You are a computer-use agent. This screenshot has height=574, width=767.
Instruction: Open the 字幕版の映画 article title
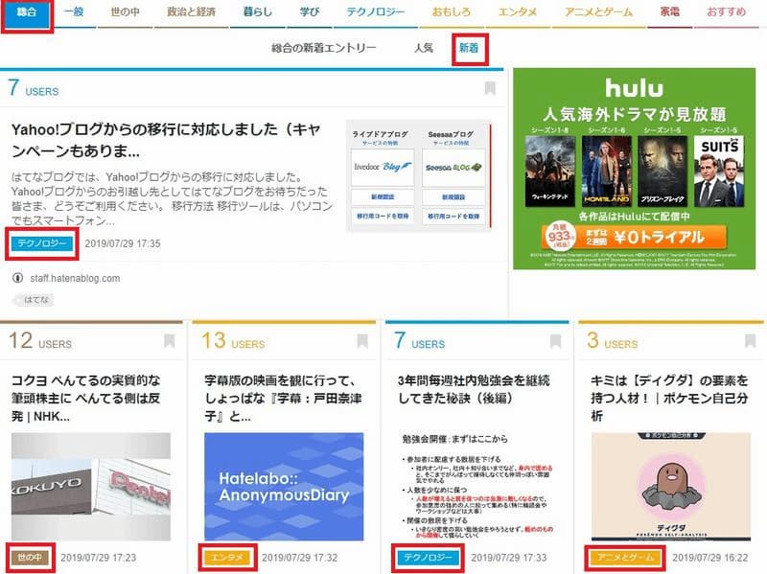283,398
